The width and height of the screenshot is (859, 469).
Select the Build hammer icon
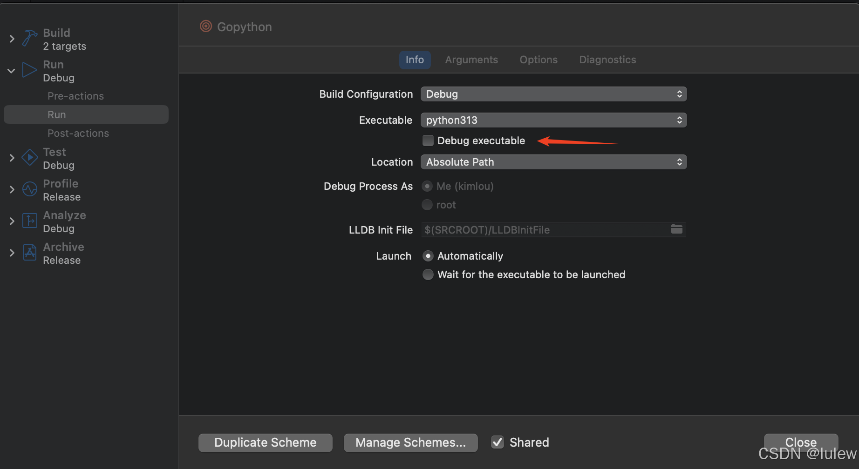tap(29, 38)
